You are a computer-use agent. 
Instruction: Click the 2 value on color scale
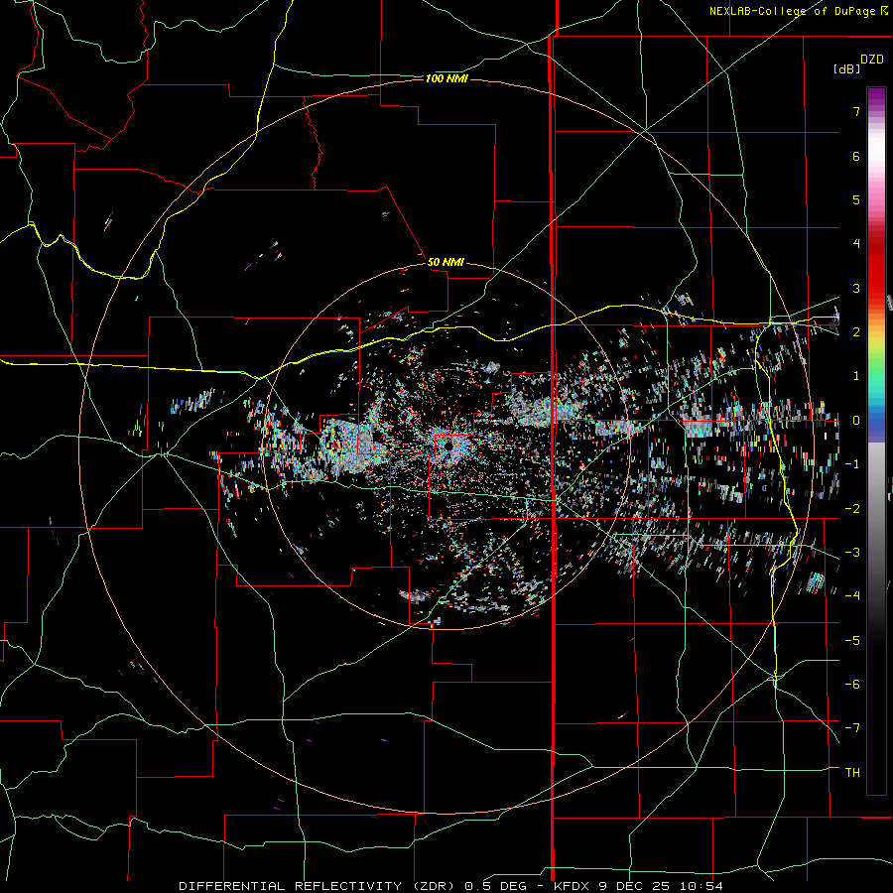(856, 332)
